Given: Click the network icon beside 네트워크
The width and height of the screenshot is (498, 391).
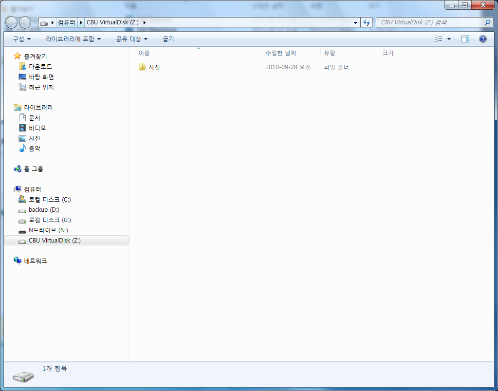Looking at the screenshot, I should [18, 261].
